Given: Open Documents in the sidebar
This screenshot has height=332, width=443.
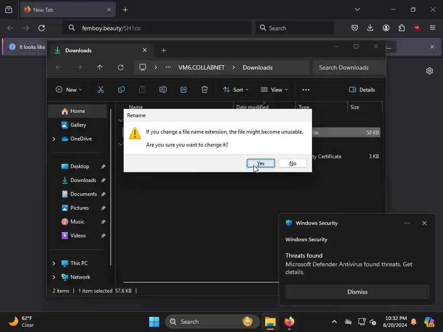Looking at the screenshot, I should click(x=83, y=194).
